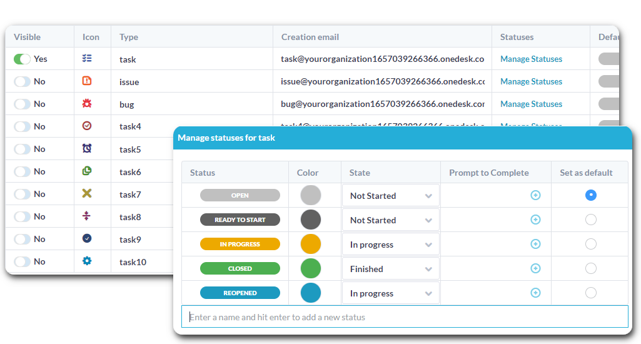Change blue color of REOPENED status
This screenshot has width=641, height=344.
click(x=311, y=293)
